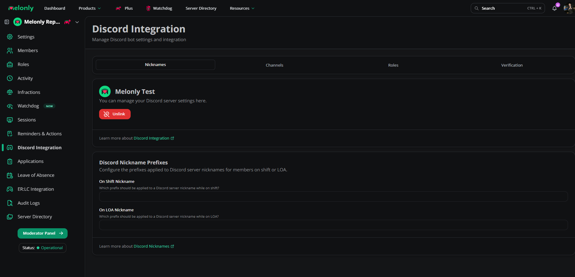Unlink the Melonly Test Discord server
The image size is (575, 277).
coord(115,114)
